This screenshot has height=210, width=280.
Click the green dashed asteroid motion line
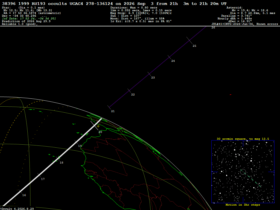[252, 180]
